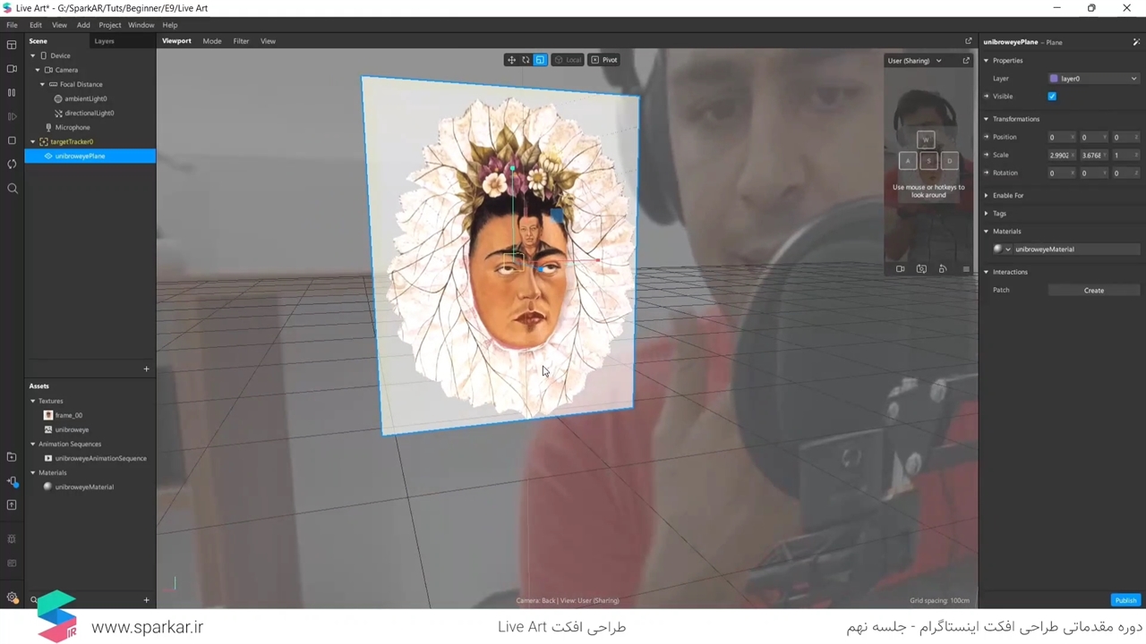Image resolution: width=1146 pixels, height=644 pixels.
Task: Switch to the Layers tab
Action: 104,41
